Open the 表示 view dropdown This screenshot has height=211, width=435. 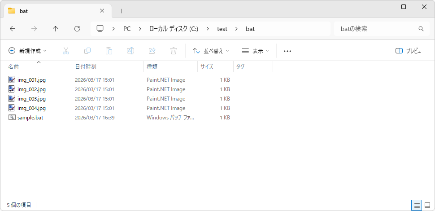(x=256, y=51)
